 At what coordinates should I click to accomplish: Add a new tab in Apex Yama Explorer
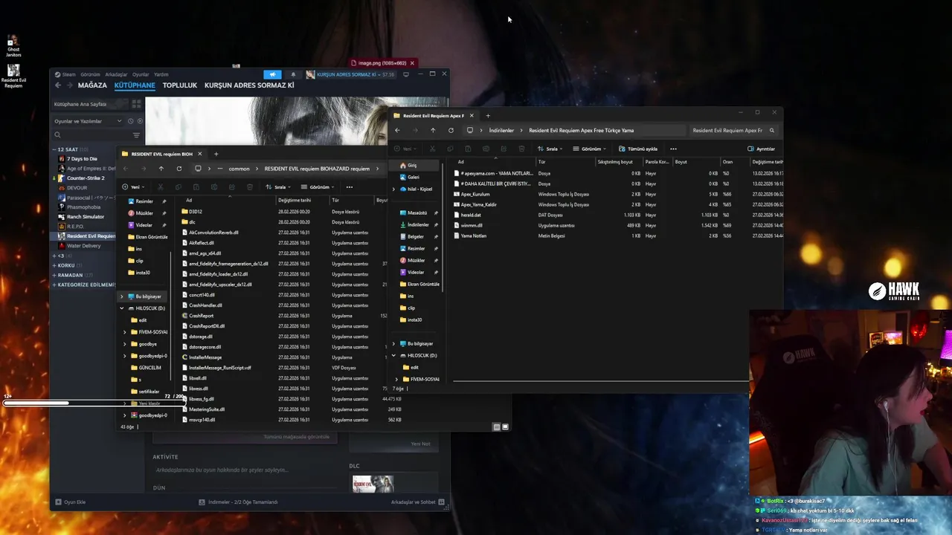(488, 116)
